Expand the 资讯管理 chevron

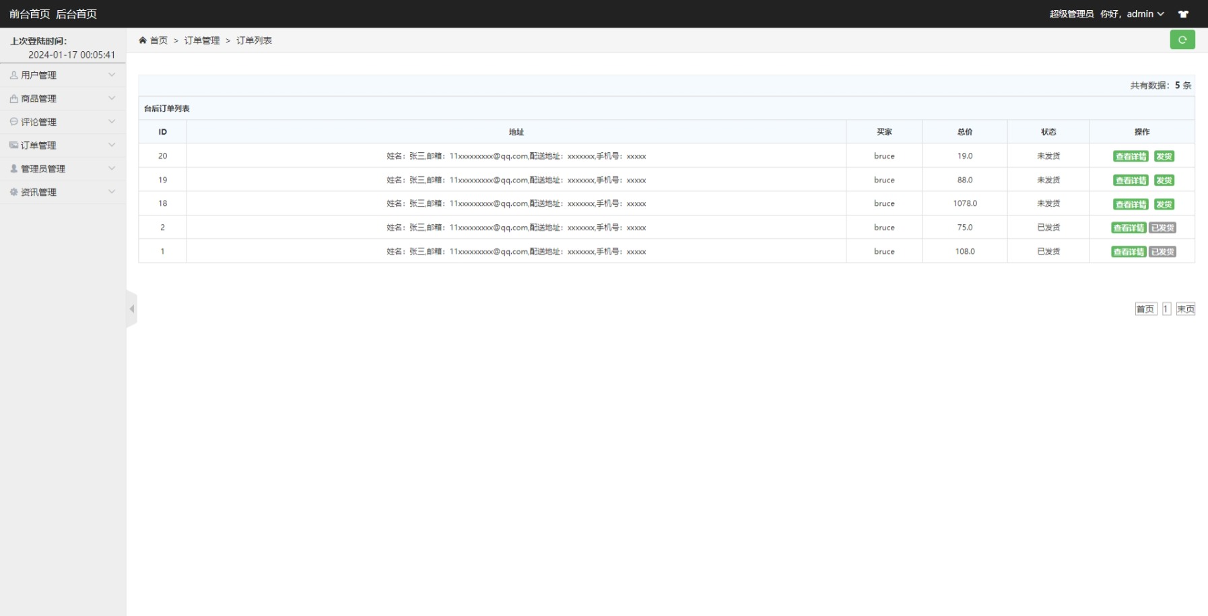pos(112,192)
